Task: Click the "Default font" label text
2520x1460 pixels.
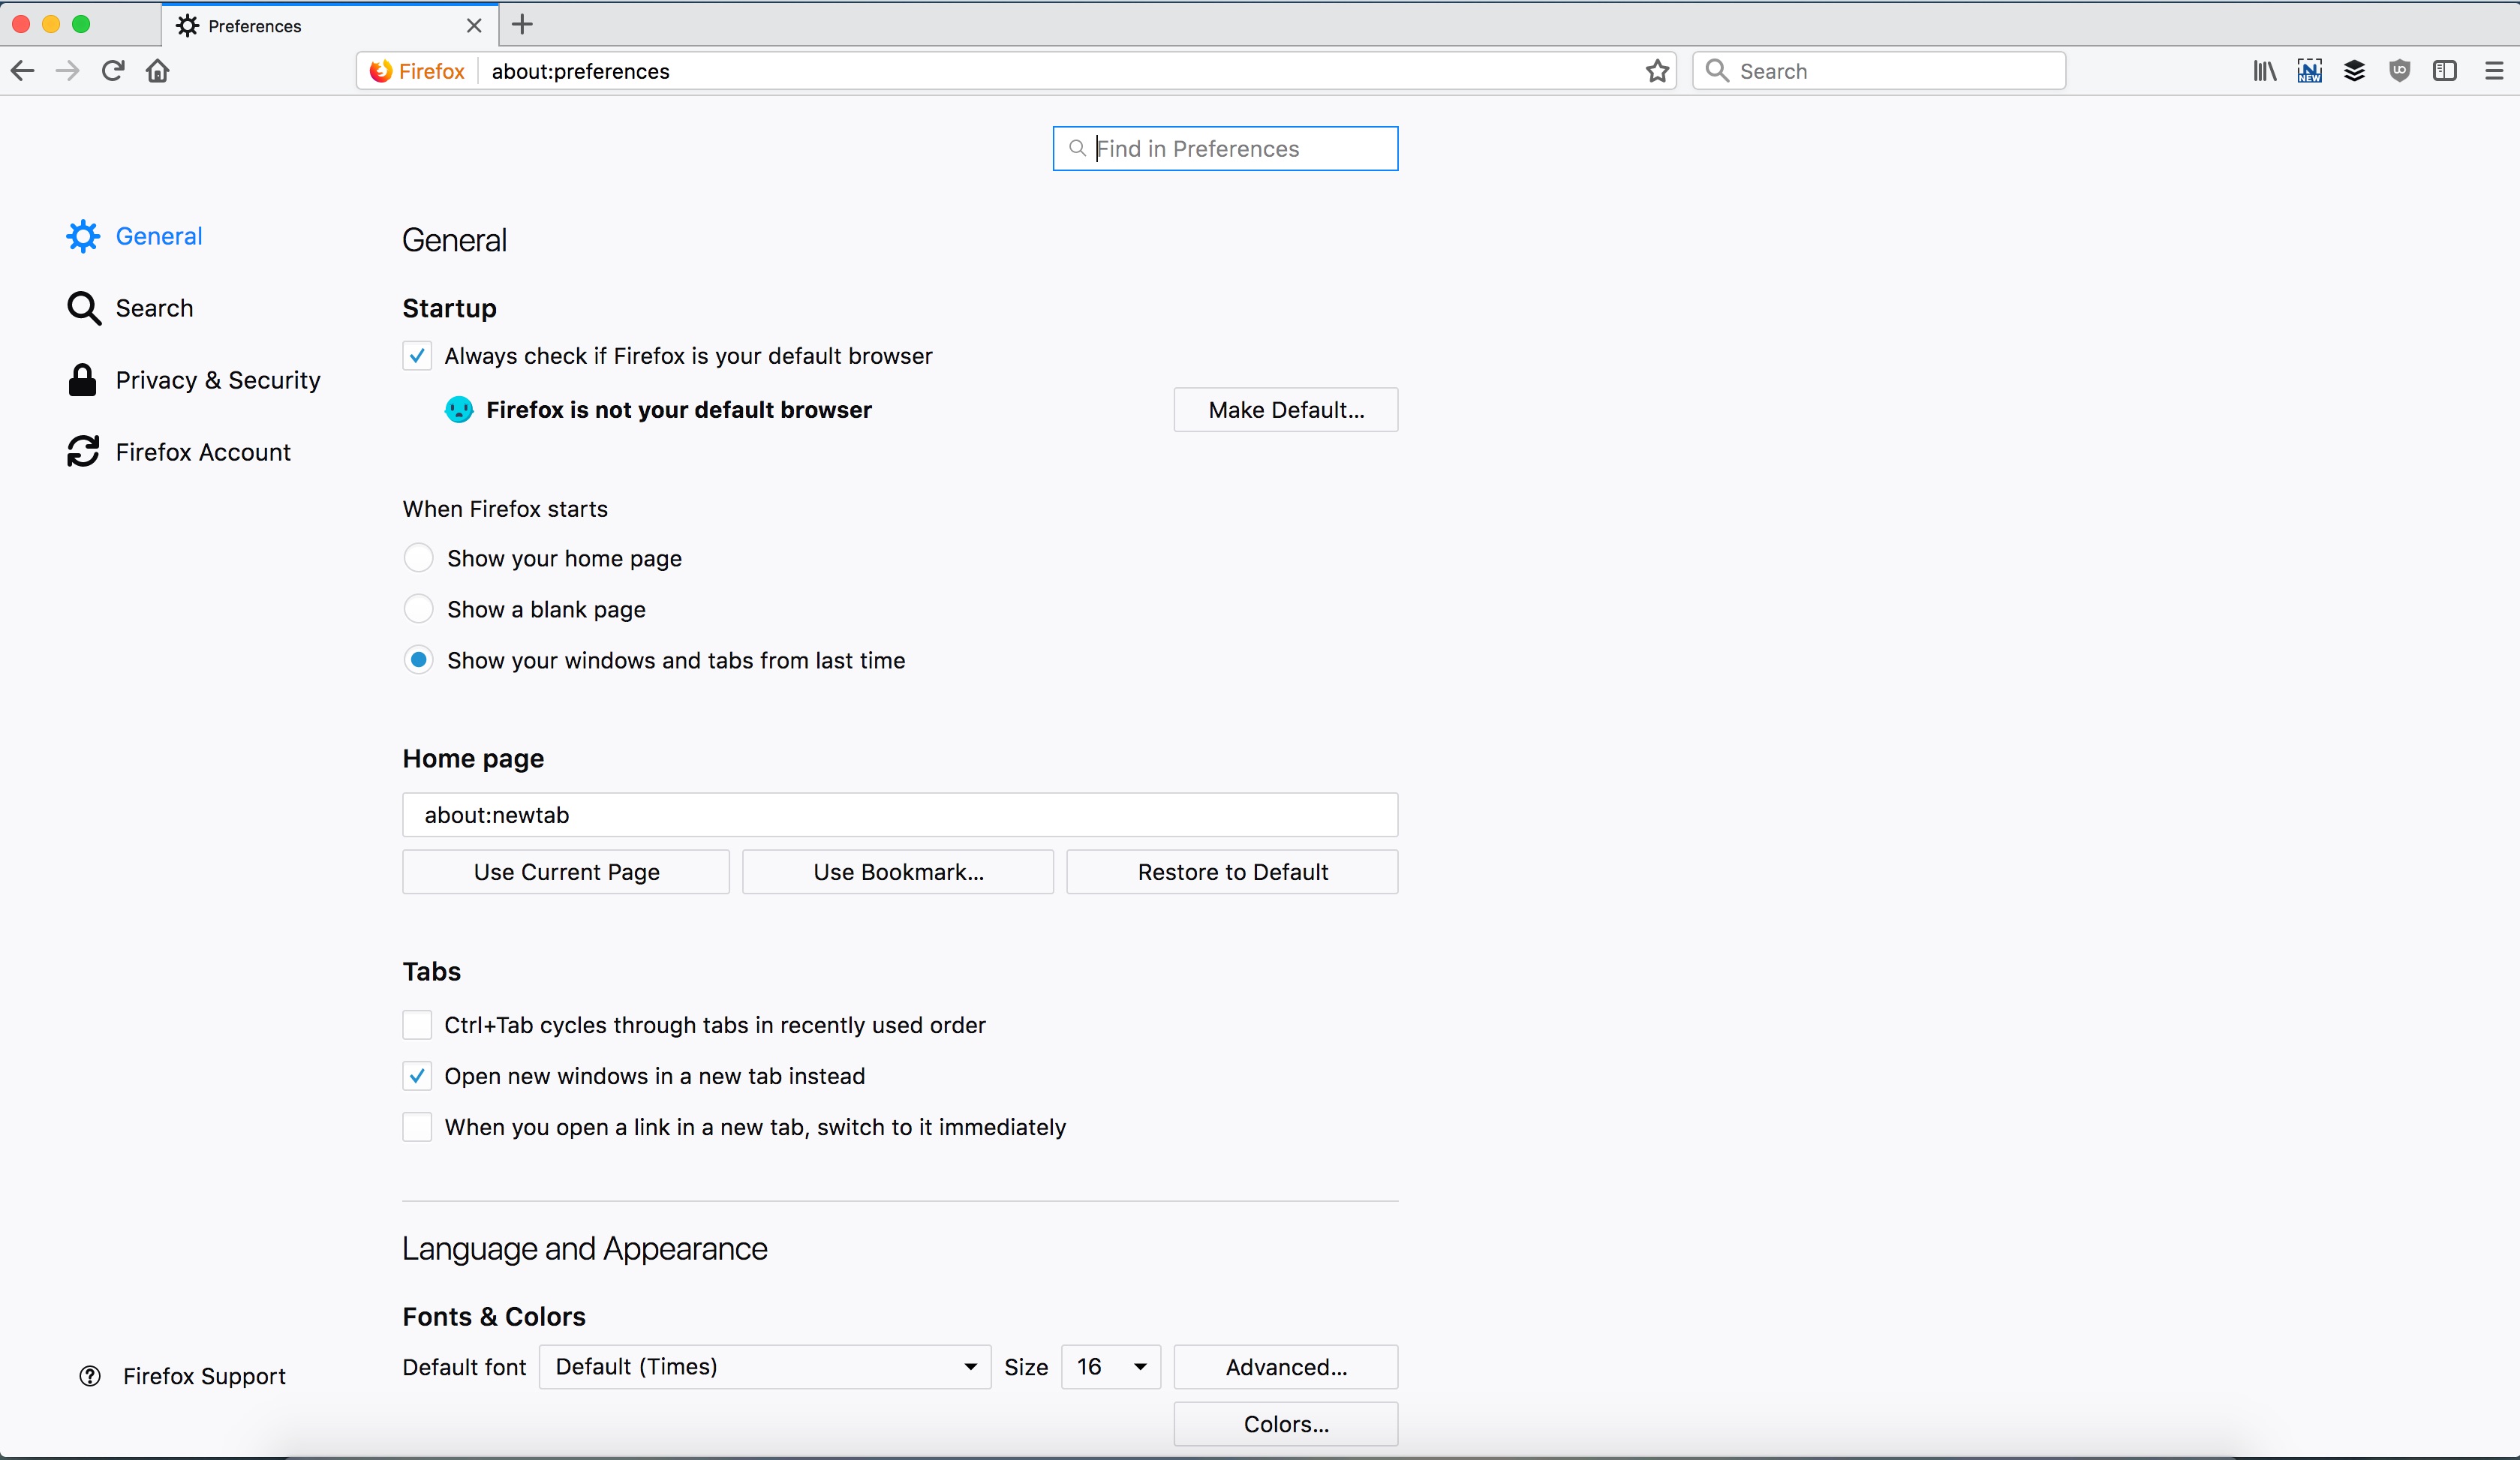Action: 464,1367
